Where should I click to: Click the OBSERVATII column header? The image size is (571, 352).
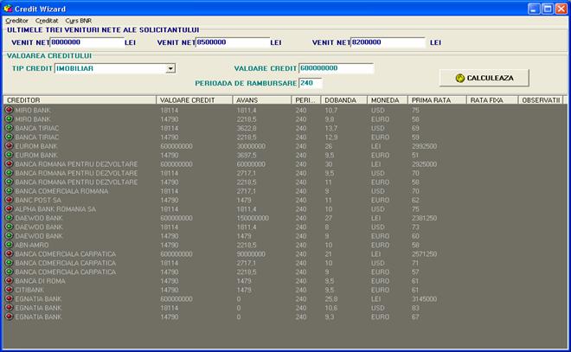541,99
